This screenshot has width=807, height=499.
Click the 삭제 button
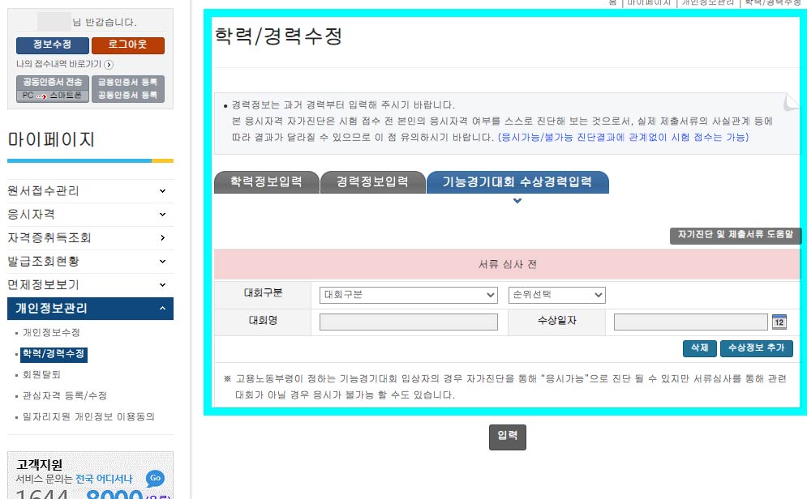(699, 348)
